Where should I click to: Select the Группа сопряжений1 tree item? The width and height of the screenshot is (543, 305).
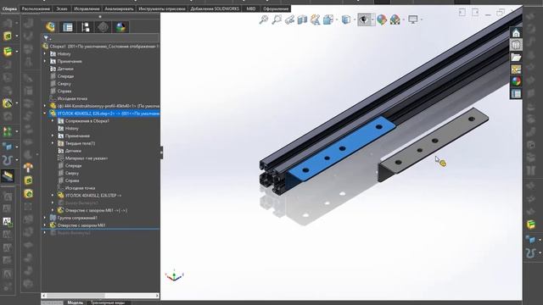(x=74, y=218)
